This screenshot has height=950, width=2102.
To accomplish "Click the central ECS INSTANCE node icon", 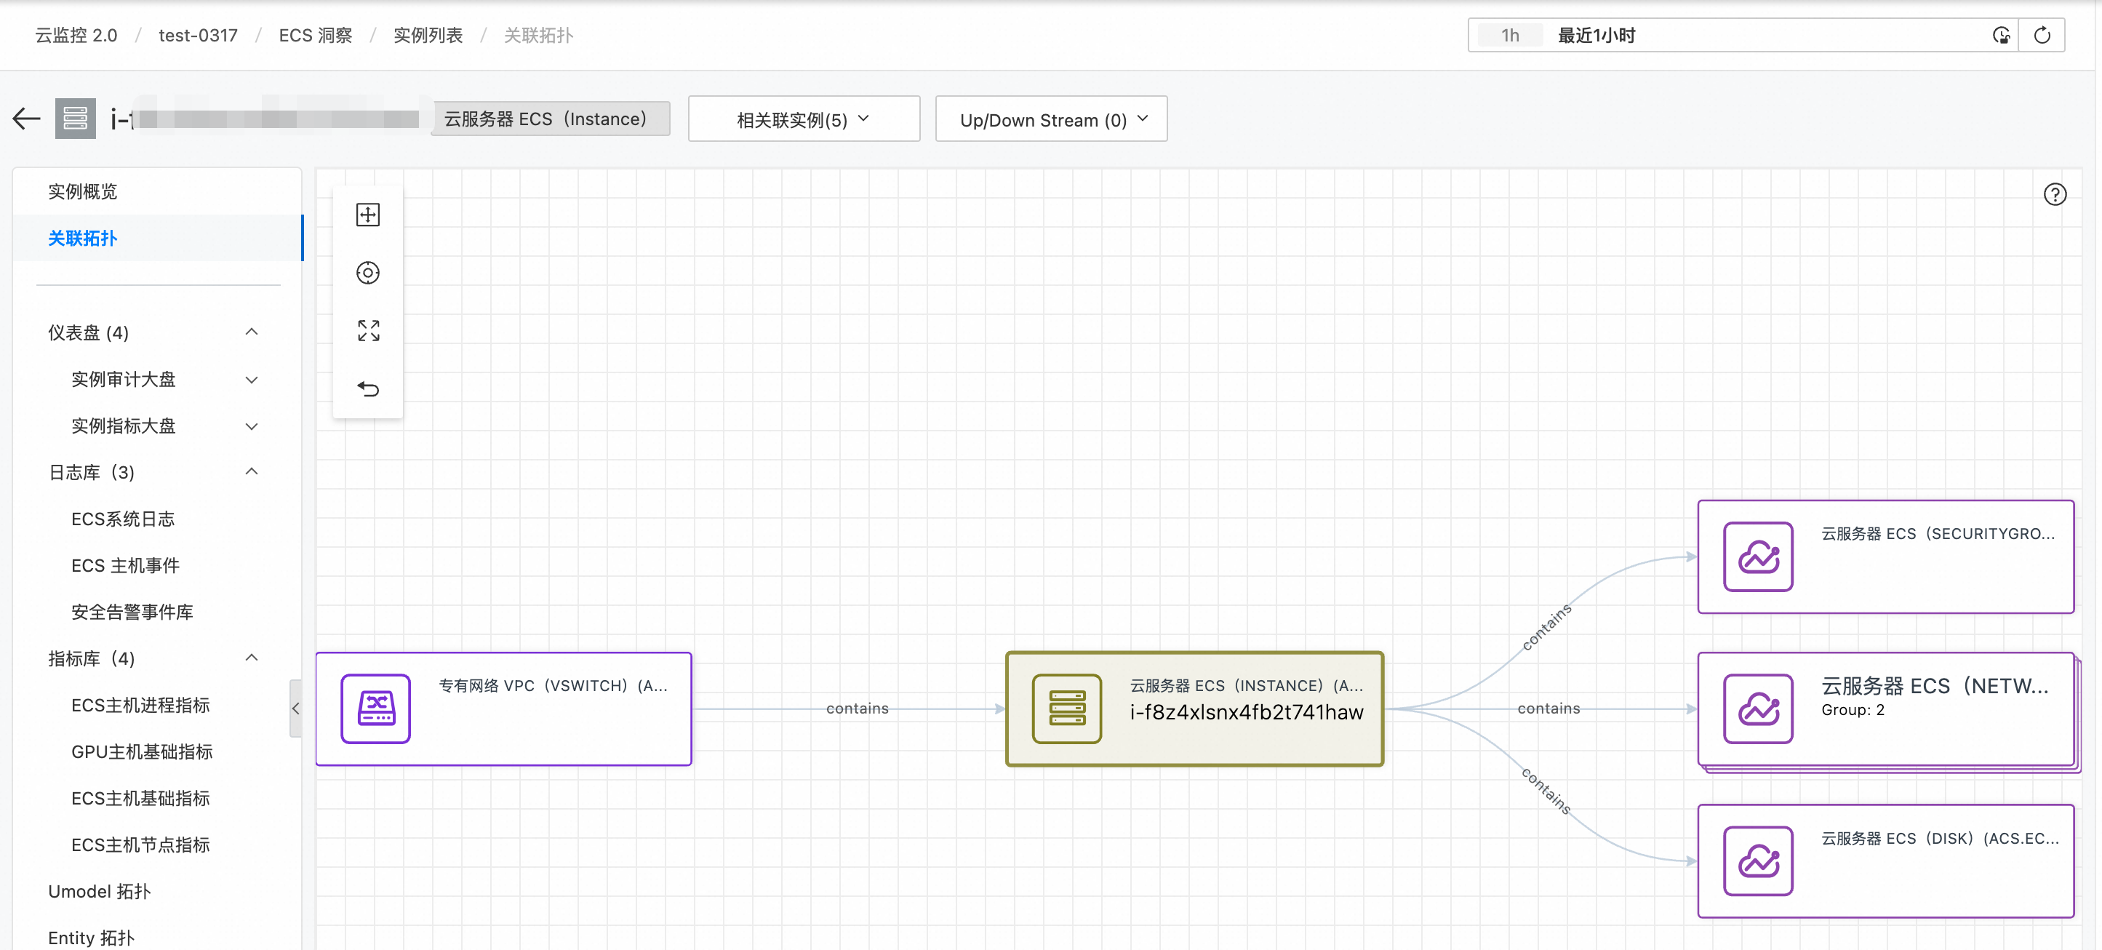I will pos(1066,708).
